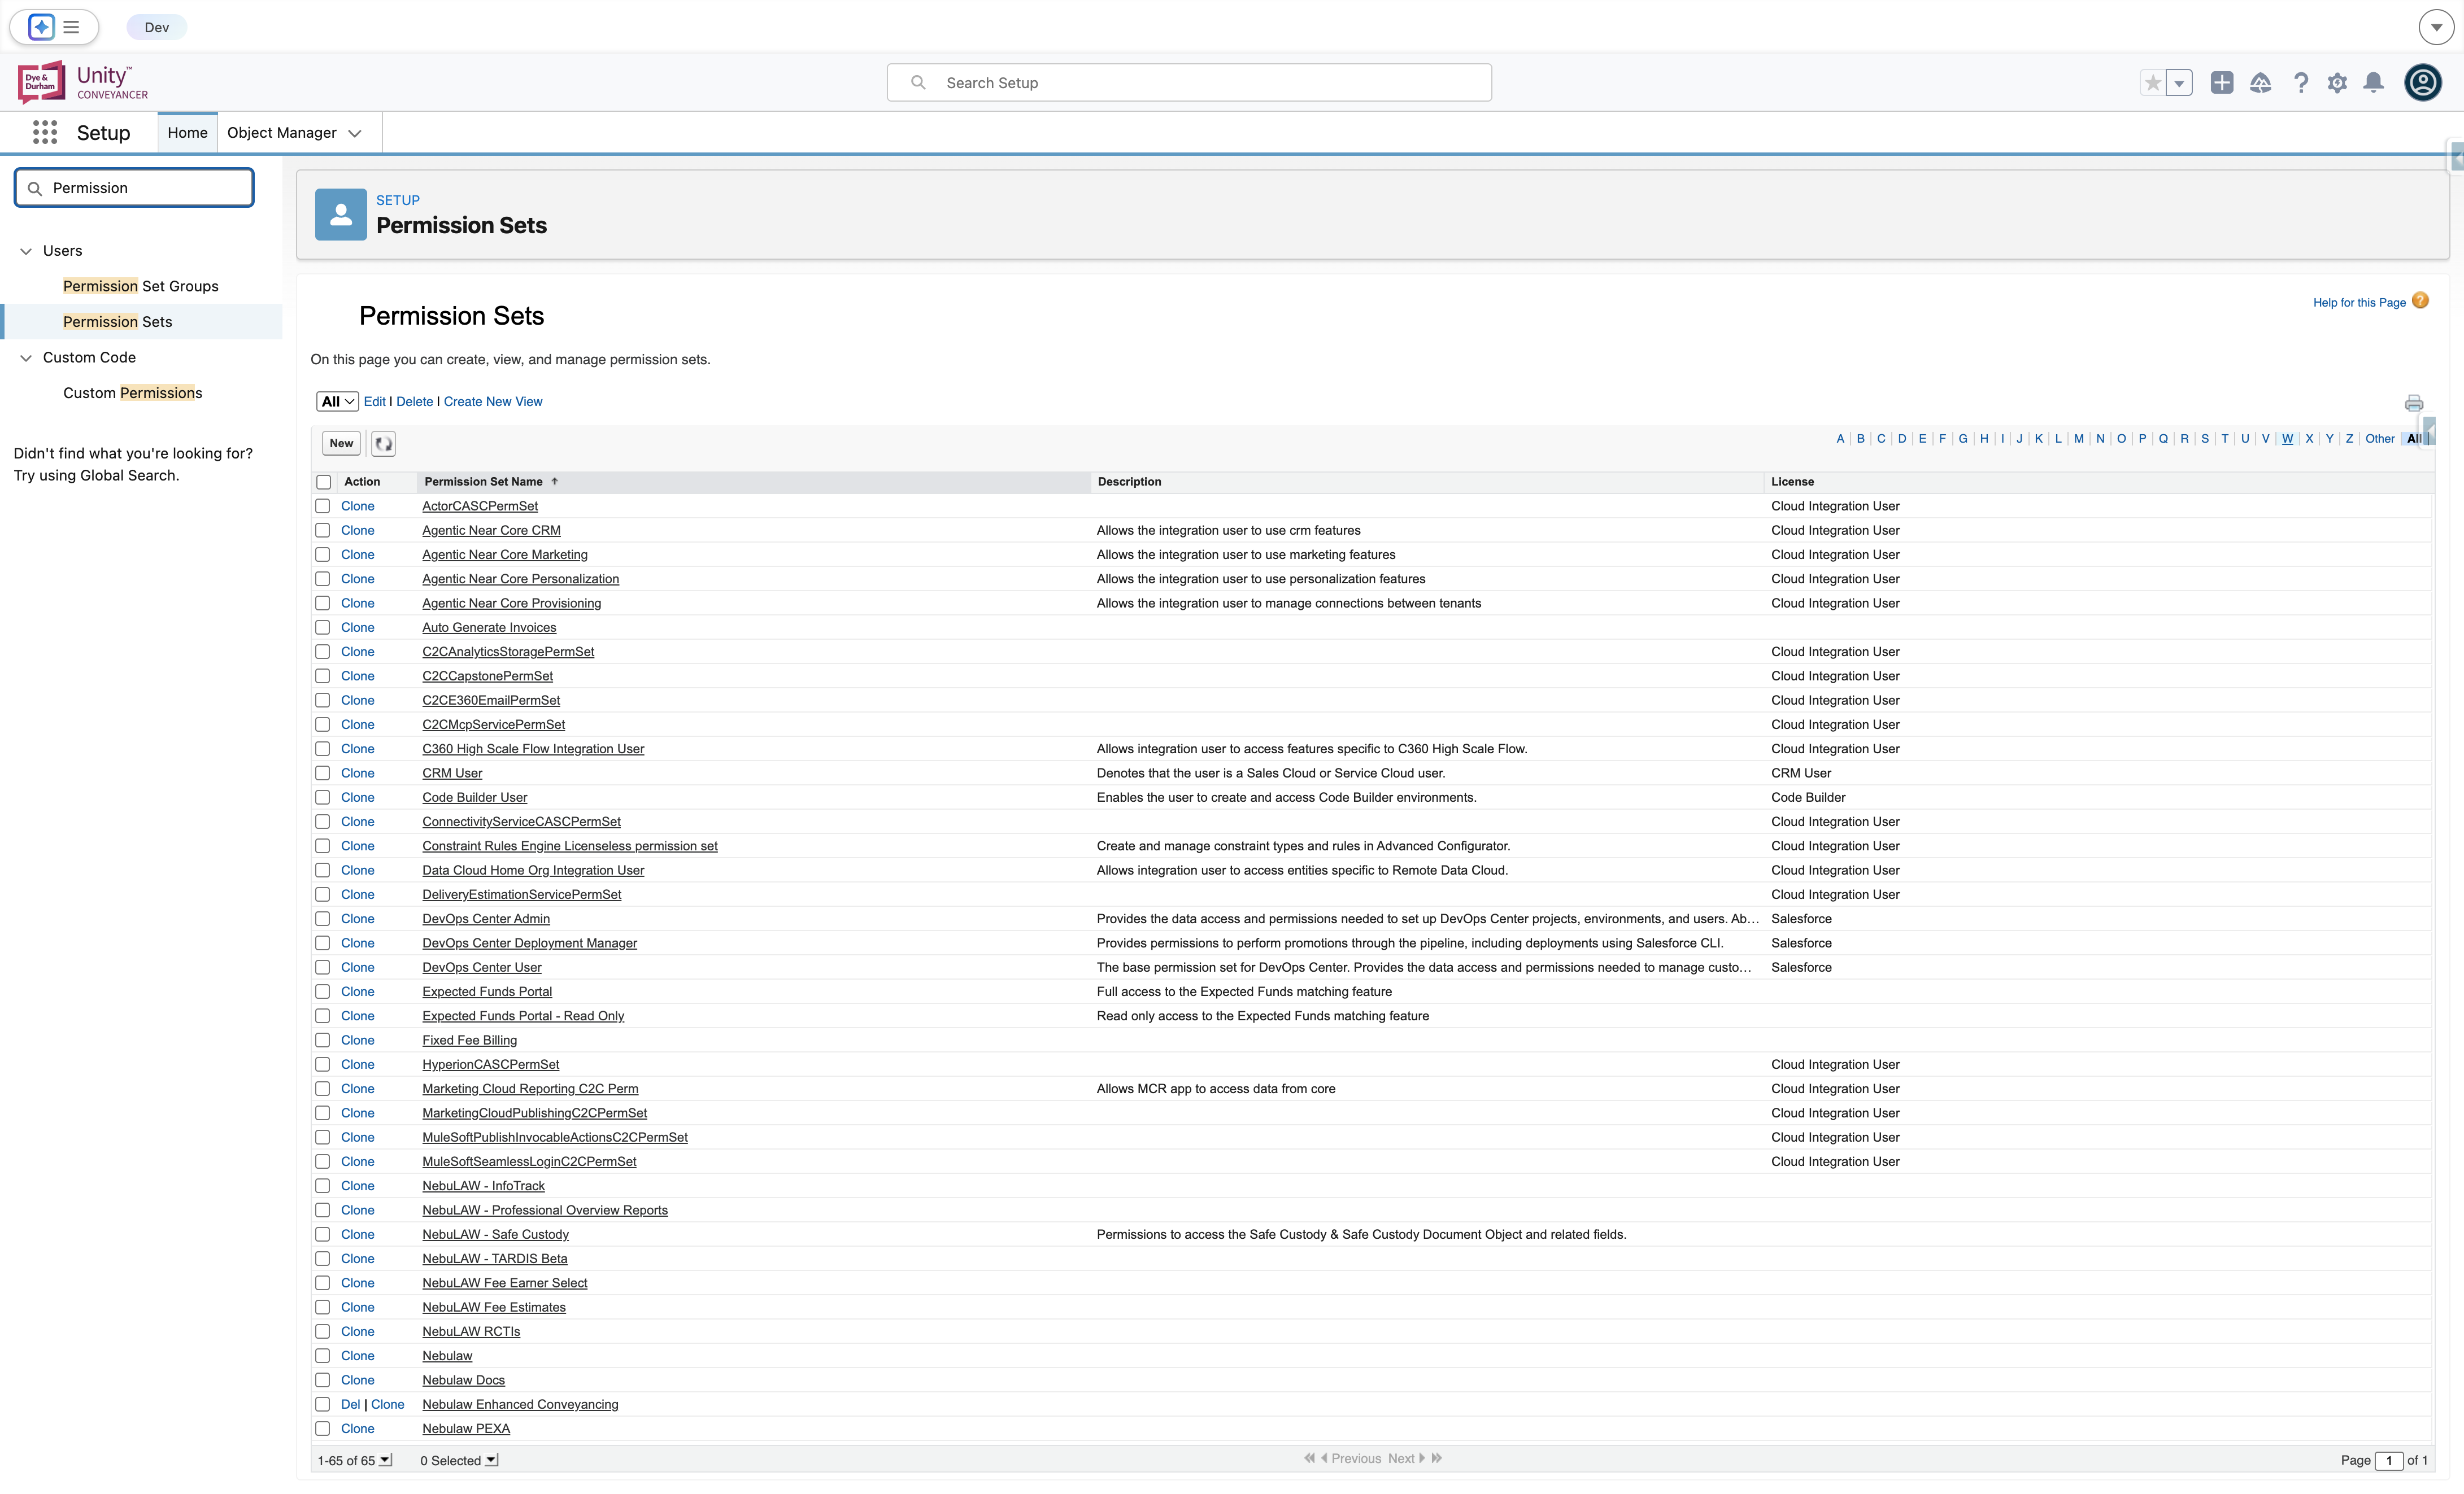This screenshot has width=2464, height=1494.
Task: Click the blue sparkle icon top-left
Action: point(41,27)
